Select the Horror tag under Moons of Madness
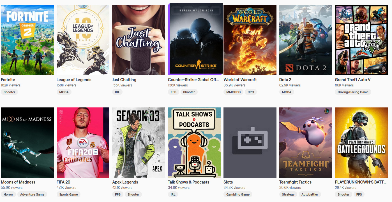 tap(8, 194)
